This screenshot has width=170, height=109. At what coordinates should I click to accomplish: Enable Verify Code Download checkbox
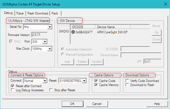tap(127, 81)
